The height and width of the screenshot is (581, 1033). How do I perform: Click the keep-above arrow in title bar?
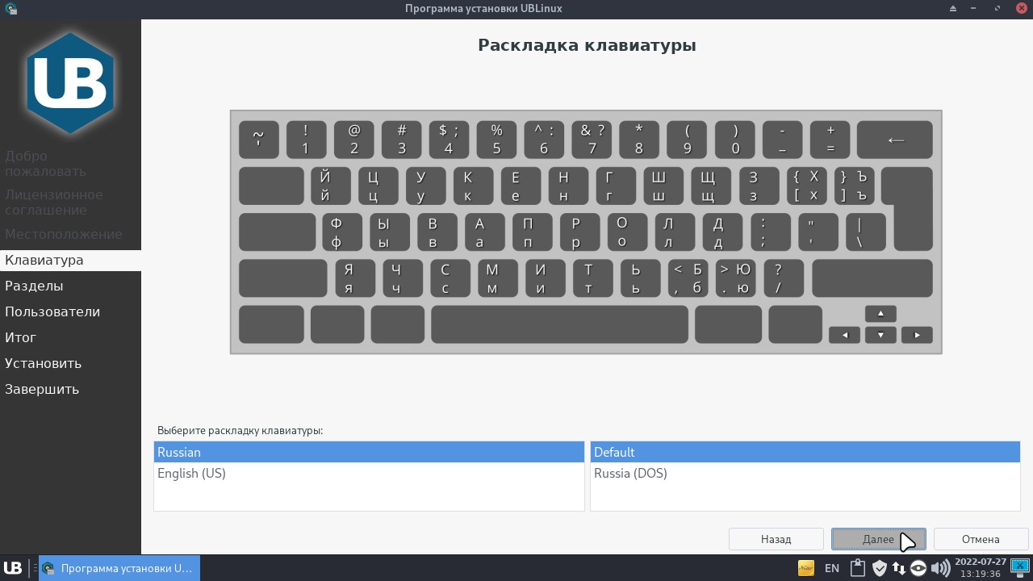click(953, 8)
